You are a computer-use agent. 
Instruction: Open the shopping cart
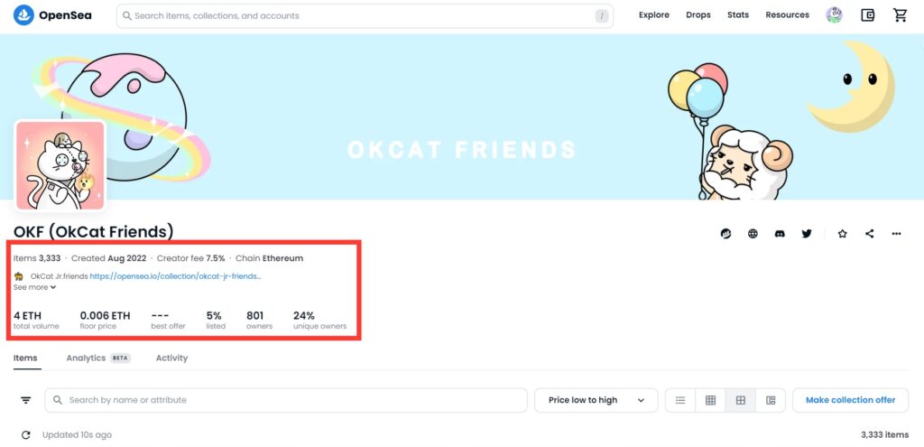pos(900,15)
